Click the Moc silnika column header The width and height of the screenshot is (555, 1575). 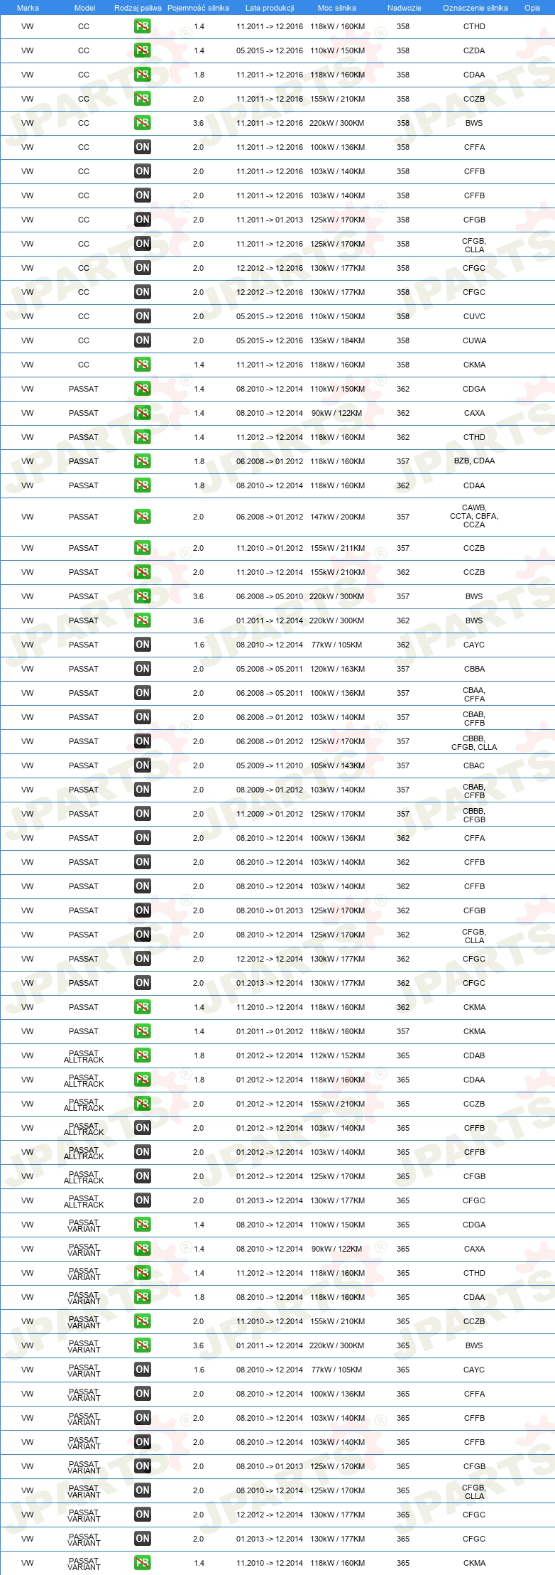pyautogui.click(x=337, y=8)
